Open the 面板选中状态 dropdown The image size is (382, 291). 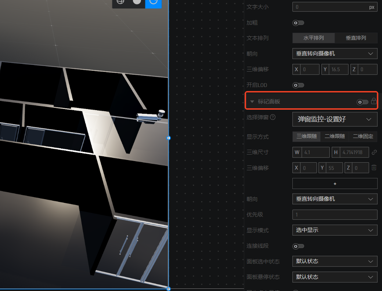pyautogui.click(x=335, y=261)
